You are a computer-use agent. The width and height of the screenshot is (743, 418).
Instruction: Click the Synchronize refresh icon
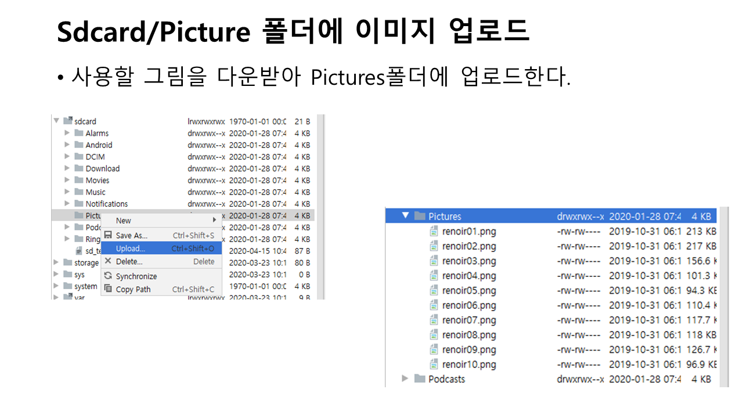click(x=108, y=276)
